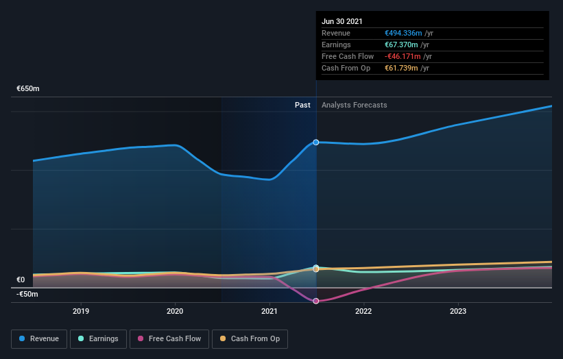The width and height of the screenshot is (563, 359).
Task: Click the Free Cash Flow magenta data point marker
Action: (316, 301)
